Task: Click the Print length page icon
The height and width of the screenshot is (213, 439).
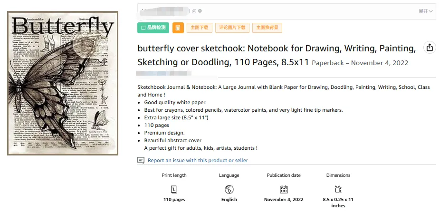Action: click(174, 189)
